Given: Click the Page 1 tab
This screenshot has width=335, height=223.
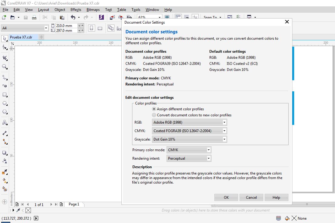Looking at the screenshot, I should [74, 204].
